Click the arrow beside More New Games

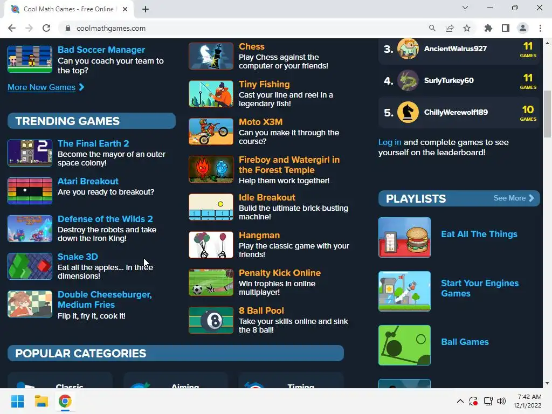(x=82, y=87)
